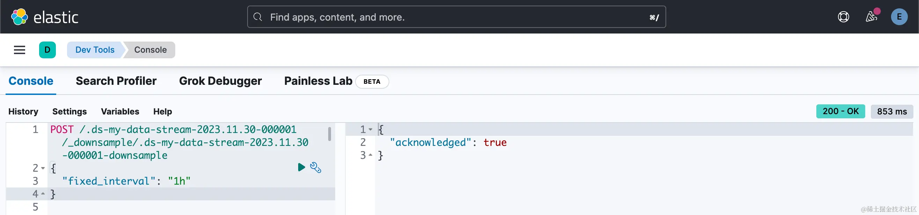
Task: Open the wrench request actions menu
Action: coord(316,167)
